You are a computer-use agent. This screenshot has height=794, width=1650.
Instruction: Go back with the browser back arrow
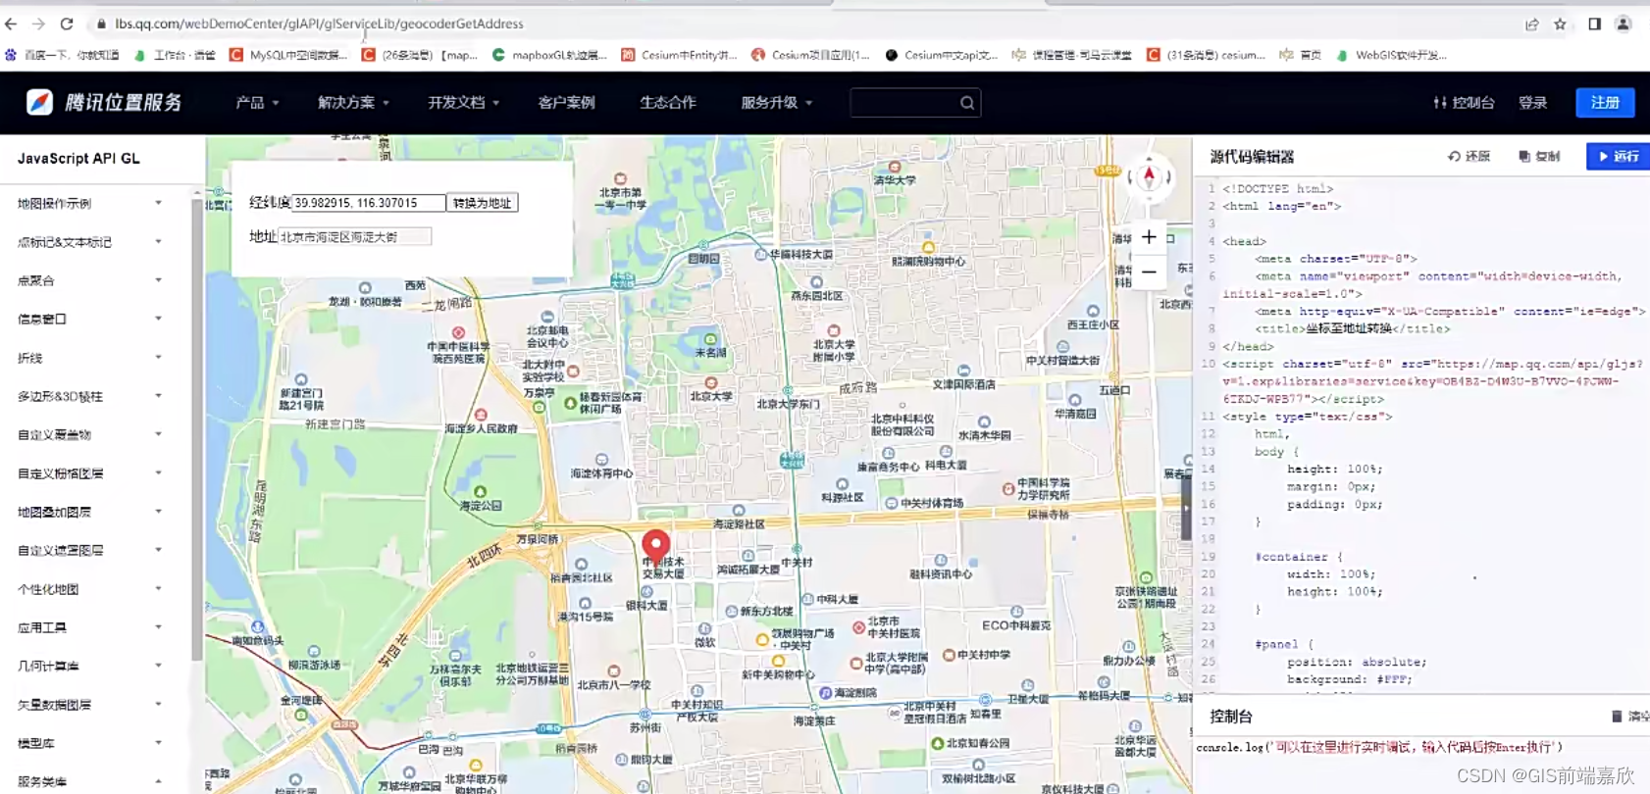pyautogui.click(x=11, y=24)
